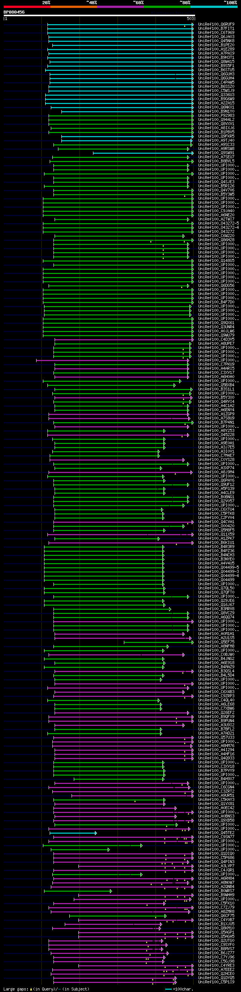Click the purple ~60% identity legend bar

pyautogui.click(x=120, y=6)
